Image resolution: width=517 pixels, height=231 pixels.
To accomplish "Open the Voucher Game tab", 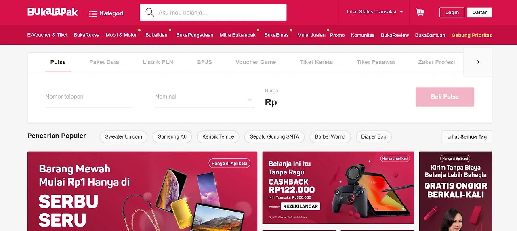I will coord(256,62).
